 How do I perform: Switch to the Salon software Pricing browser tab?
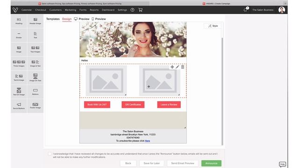click(x=80, y=3)
